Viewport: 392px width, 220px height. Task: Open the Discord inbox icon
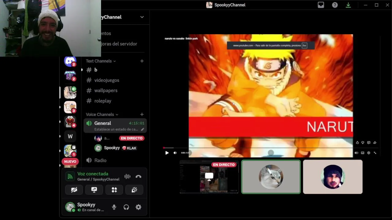tap(321, 5)
